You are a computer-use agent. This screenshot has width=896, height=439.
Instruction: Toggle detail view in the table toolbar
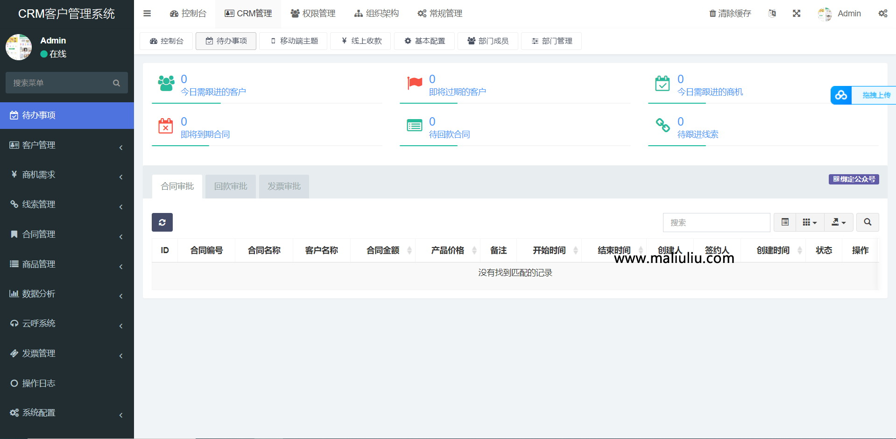tap(784, 222)
